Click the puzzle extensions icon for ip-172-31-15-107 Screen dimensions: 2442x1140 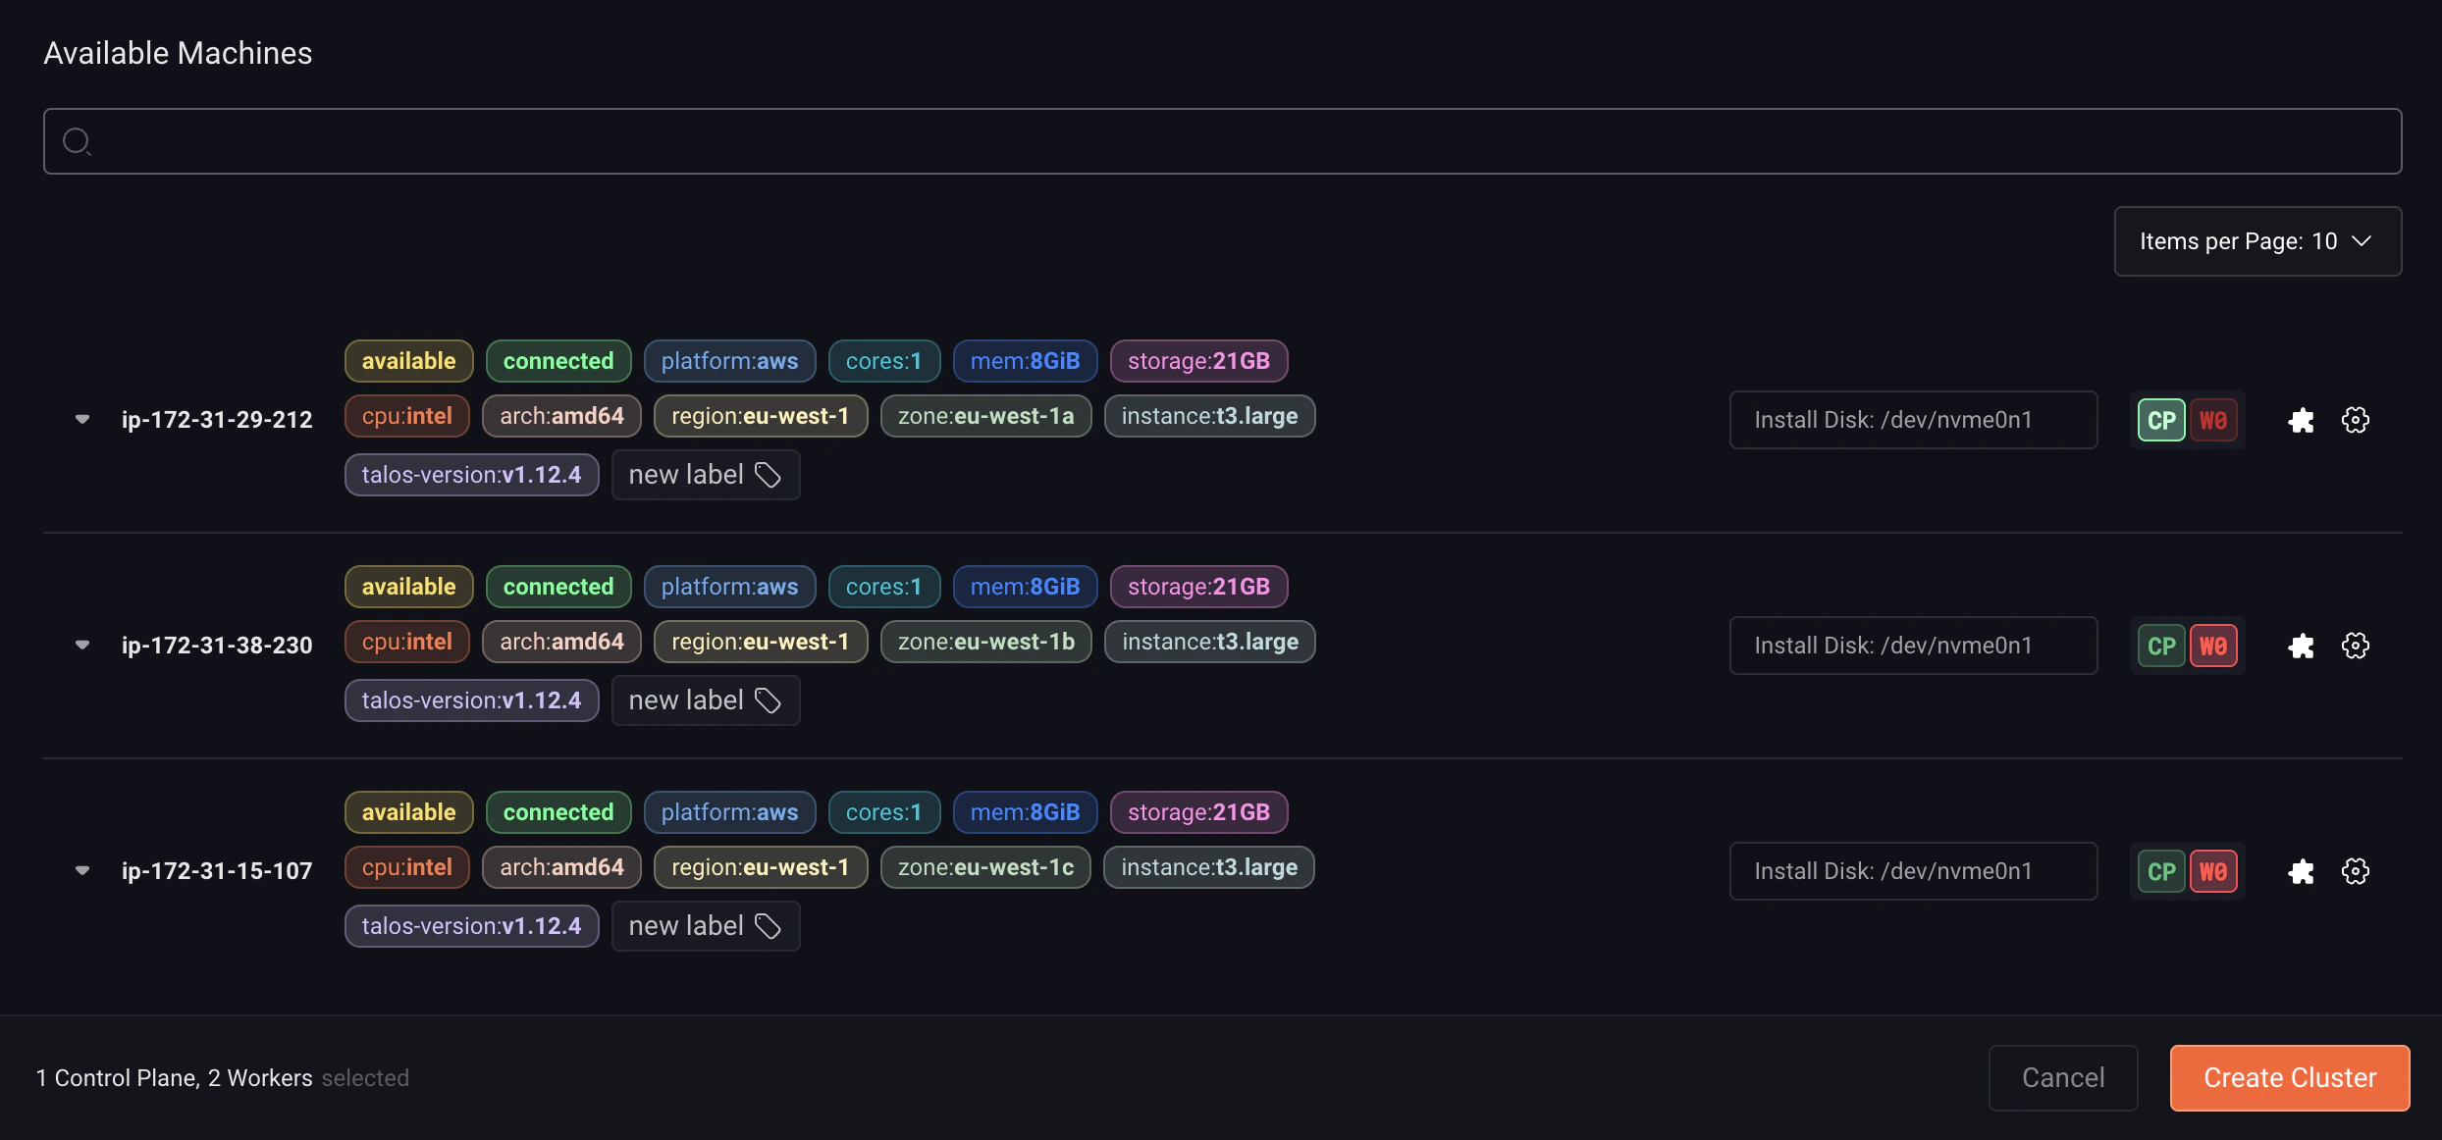coord(2301,870)
